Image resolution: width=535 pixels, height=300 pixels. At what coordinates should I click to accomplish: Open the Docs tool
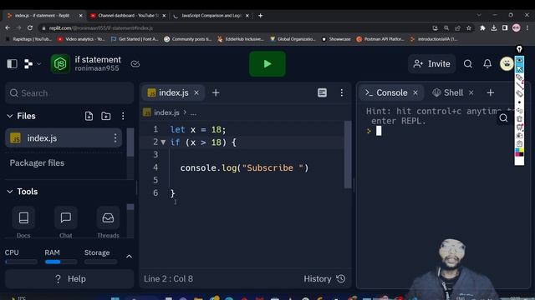(23, 222)
